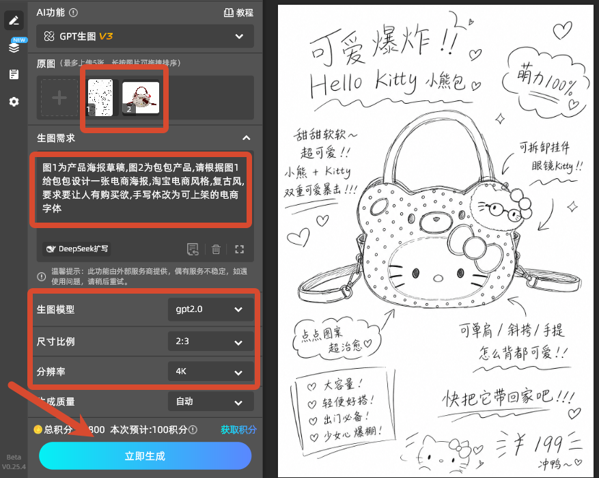Click the warning icon beside 温馨提示
Viewport: 599px width, 478px height.
coord(42,277)
